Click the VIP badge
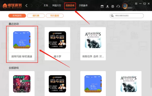152x96 pixels. pyautogui.click(x=130, y=8)
